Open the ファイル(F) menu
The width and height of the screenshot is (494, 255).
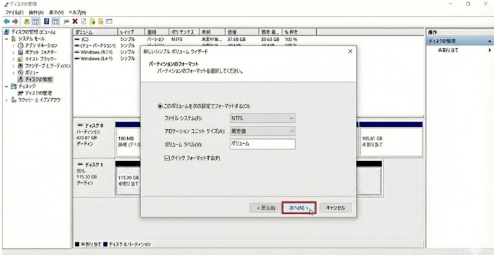[x=14, y=12]
